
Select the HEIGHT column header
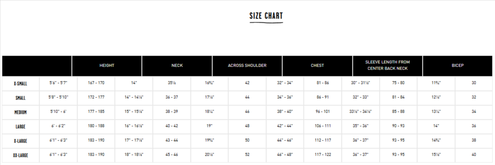[x=107, y=66]
